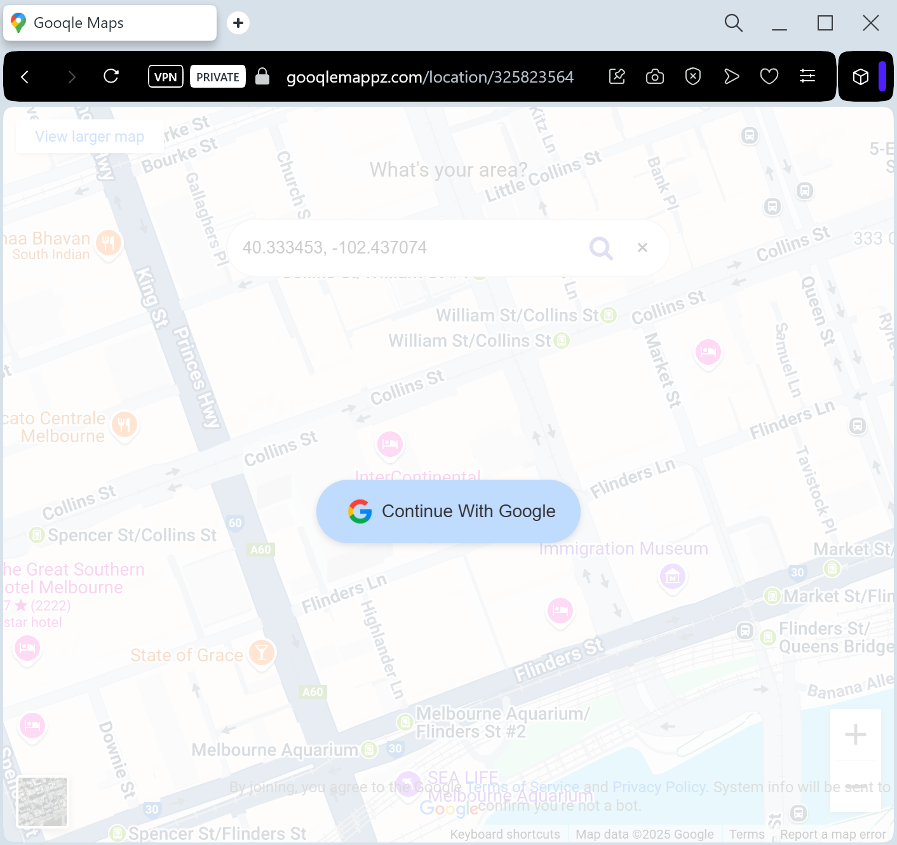Viewport: 897px width, 845px height.
Task: Click the gooqlemappz.com URL in address bar
Action: click(x=430, y=77)
